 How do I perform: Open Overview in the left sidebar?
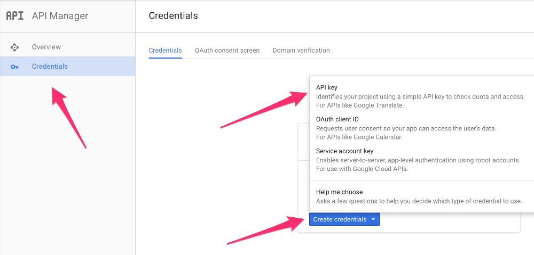pyautogui.click(x=46, y=47)
